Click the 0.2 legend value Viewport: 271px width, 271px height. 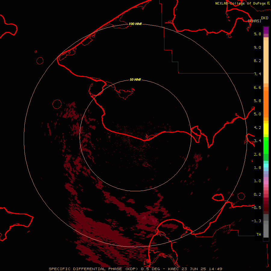click(x=257, y=195)
